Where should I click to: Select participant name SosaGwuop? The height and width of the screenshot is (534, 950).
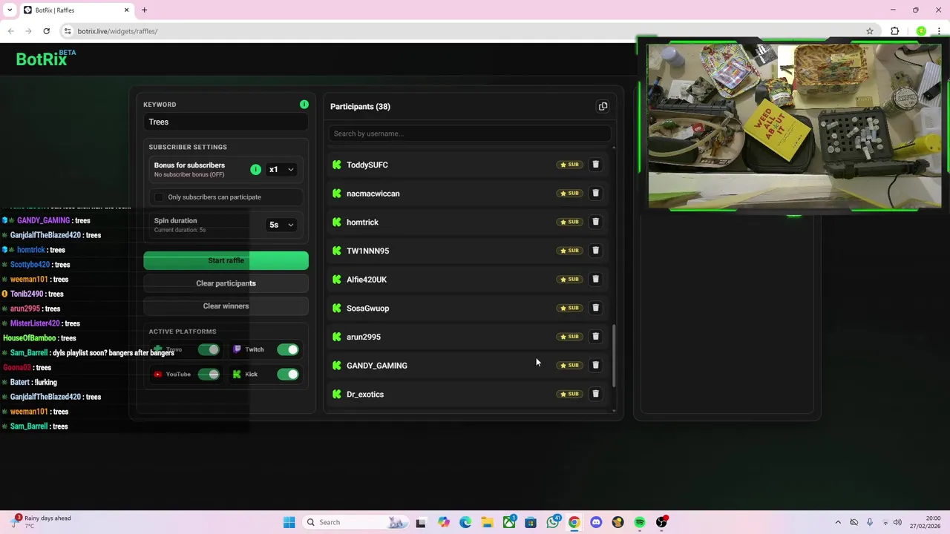click(367, 309)
